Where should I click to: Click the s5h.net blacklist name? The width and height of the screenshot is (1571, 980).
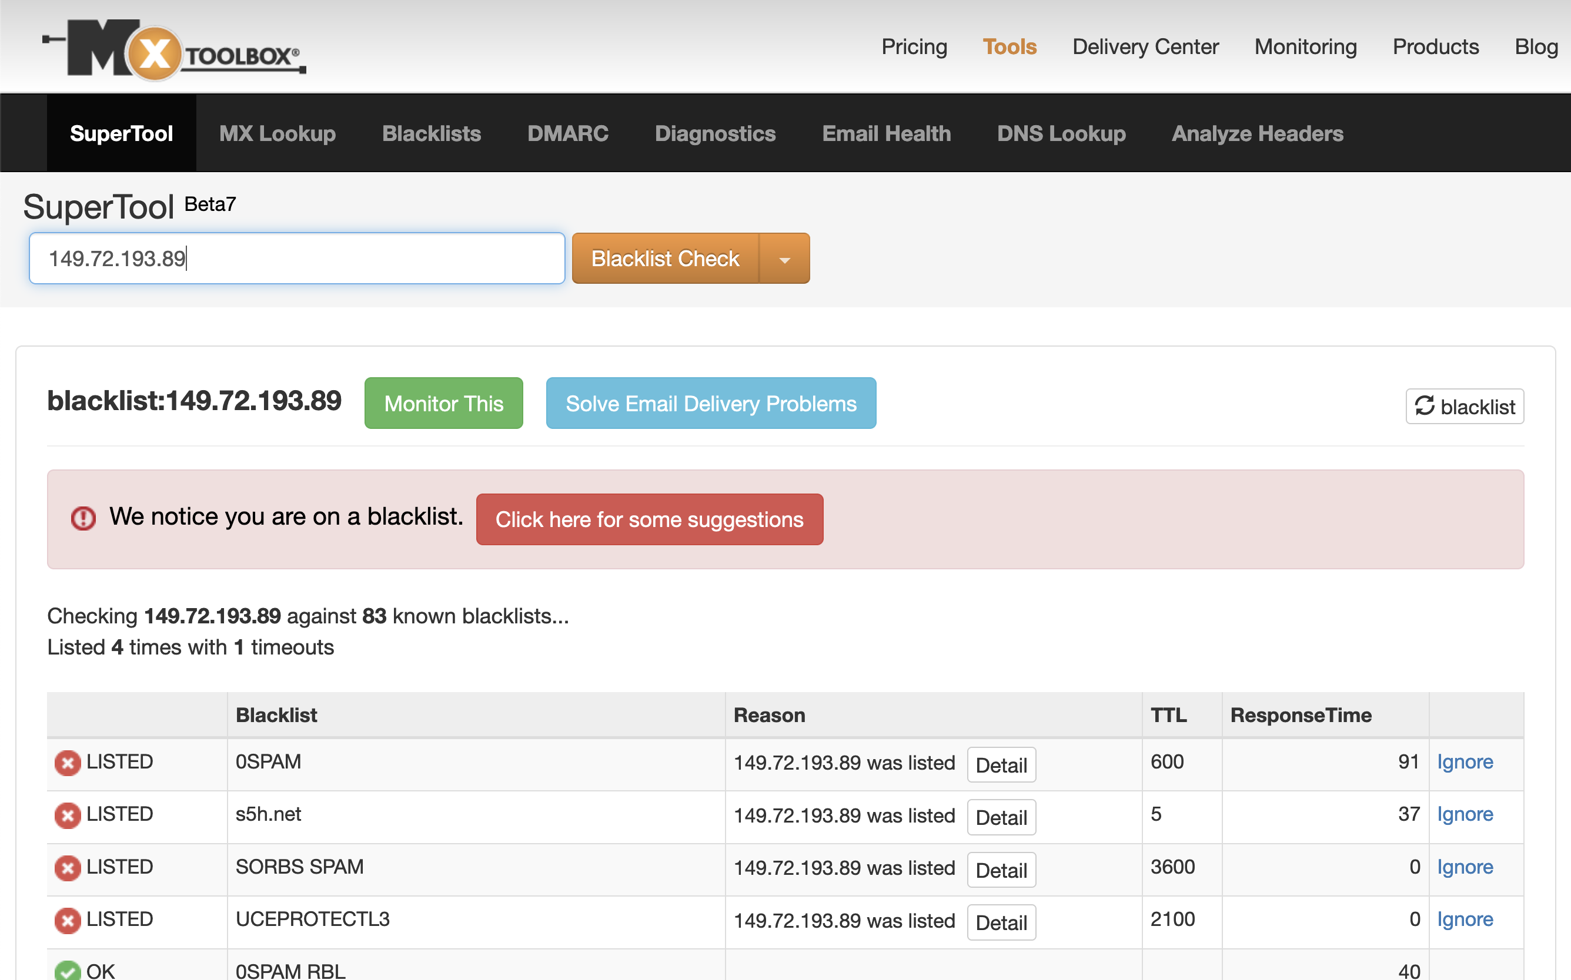268,814
